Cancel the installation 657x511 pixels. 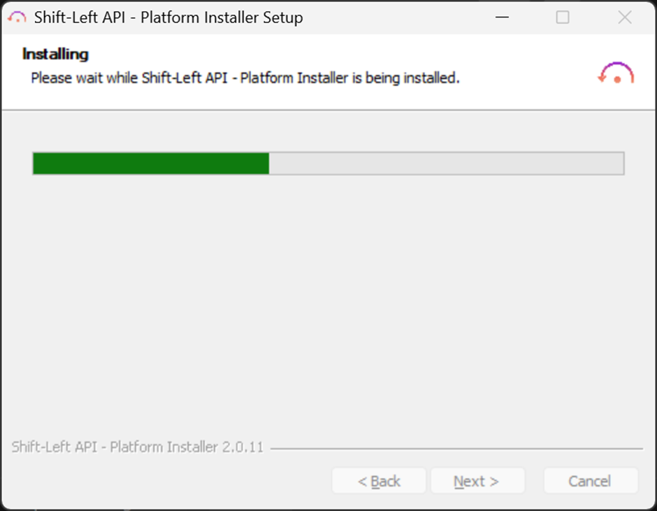[591, 480]
